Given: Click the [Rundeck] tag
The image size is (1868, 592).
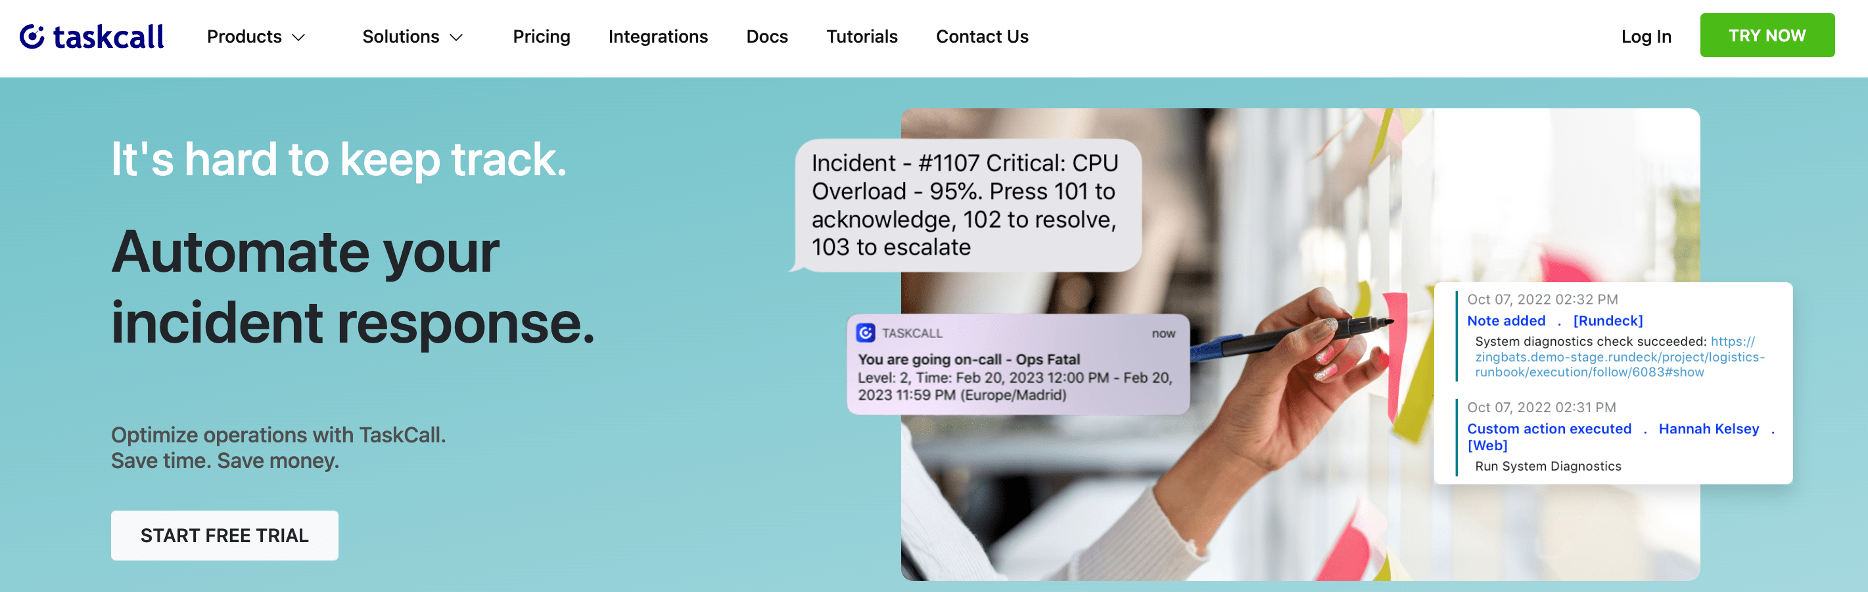Looking at the screenshot, I should [x=1607, y=320].
